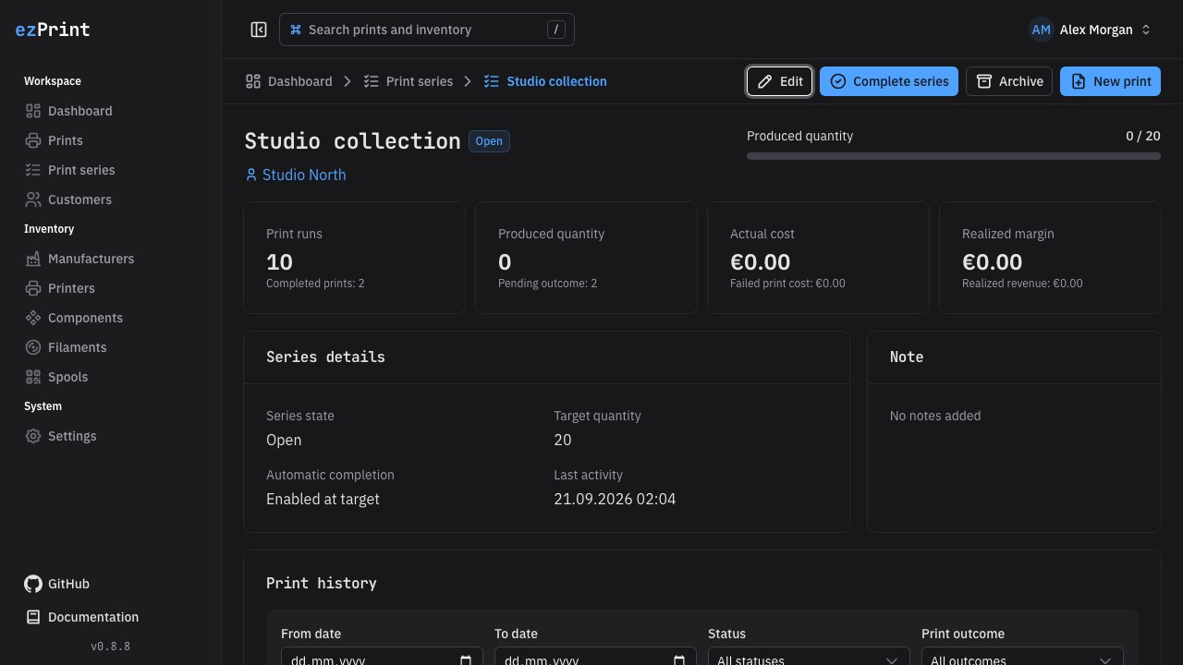This screenshot has height=665, width=1183.
Task: Click the Customers people icon in the sidebar
Action: [33, 199]
